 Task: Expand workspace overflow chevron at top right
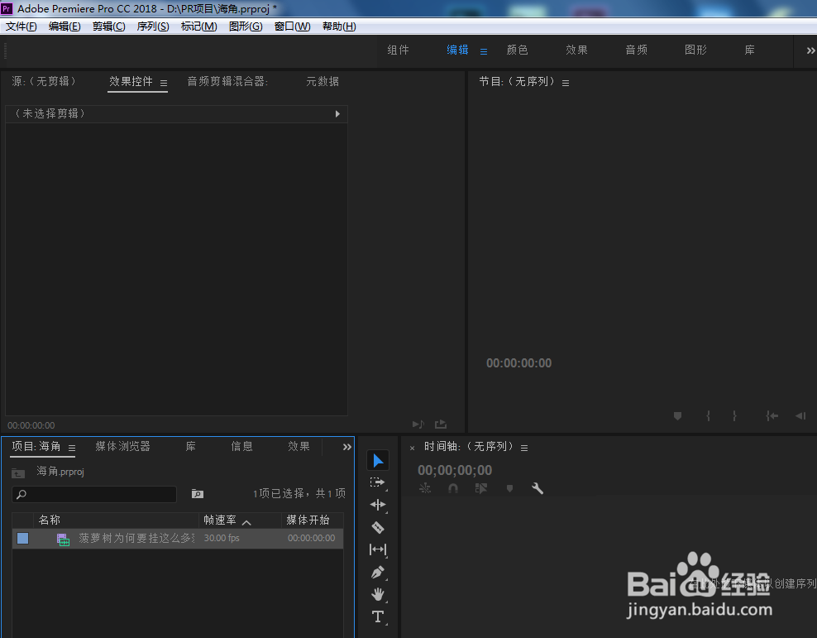point(810,50)
